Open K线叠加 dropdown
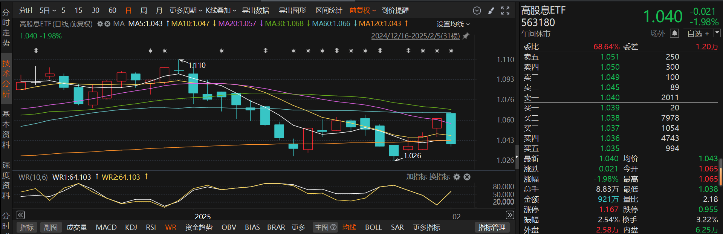 [221, 11]
